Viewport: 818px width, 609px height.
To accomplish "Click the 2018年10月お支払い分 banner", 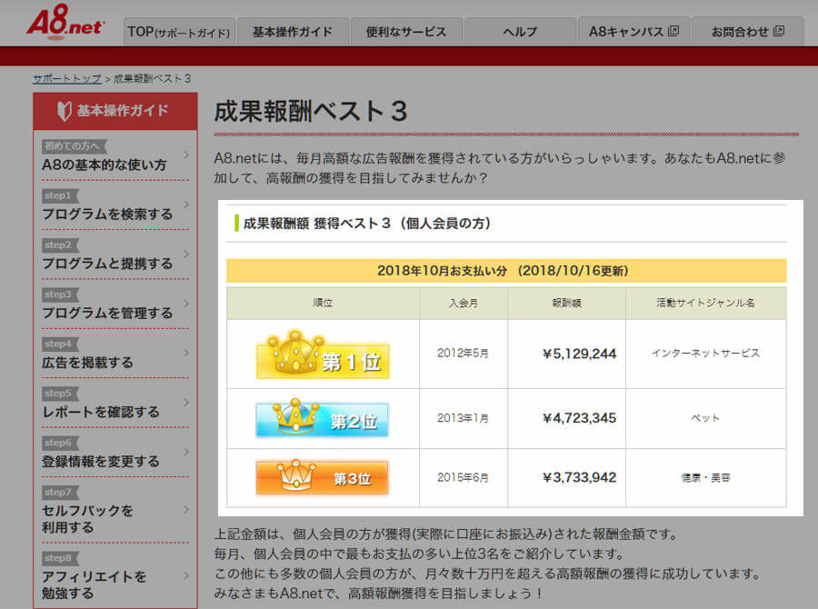I will coord(506,271).
